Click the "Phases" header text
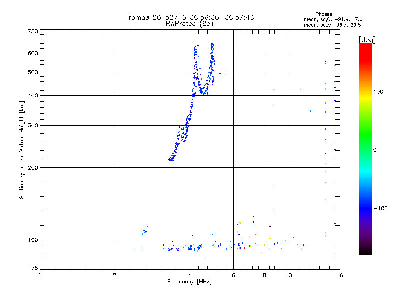This screenshot has height=300, width=400. [x=323, y=14]
